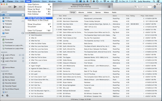Switch to the Artists view

tap(90, 12)
